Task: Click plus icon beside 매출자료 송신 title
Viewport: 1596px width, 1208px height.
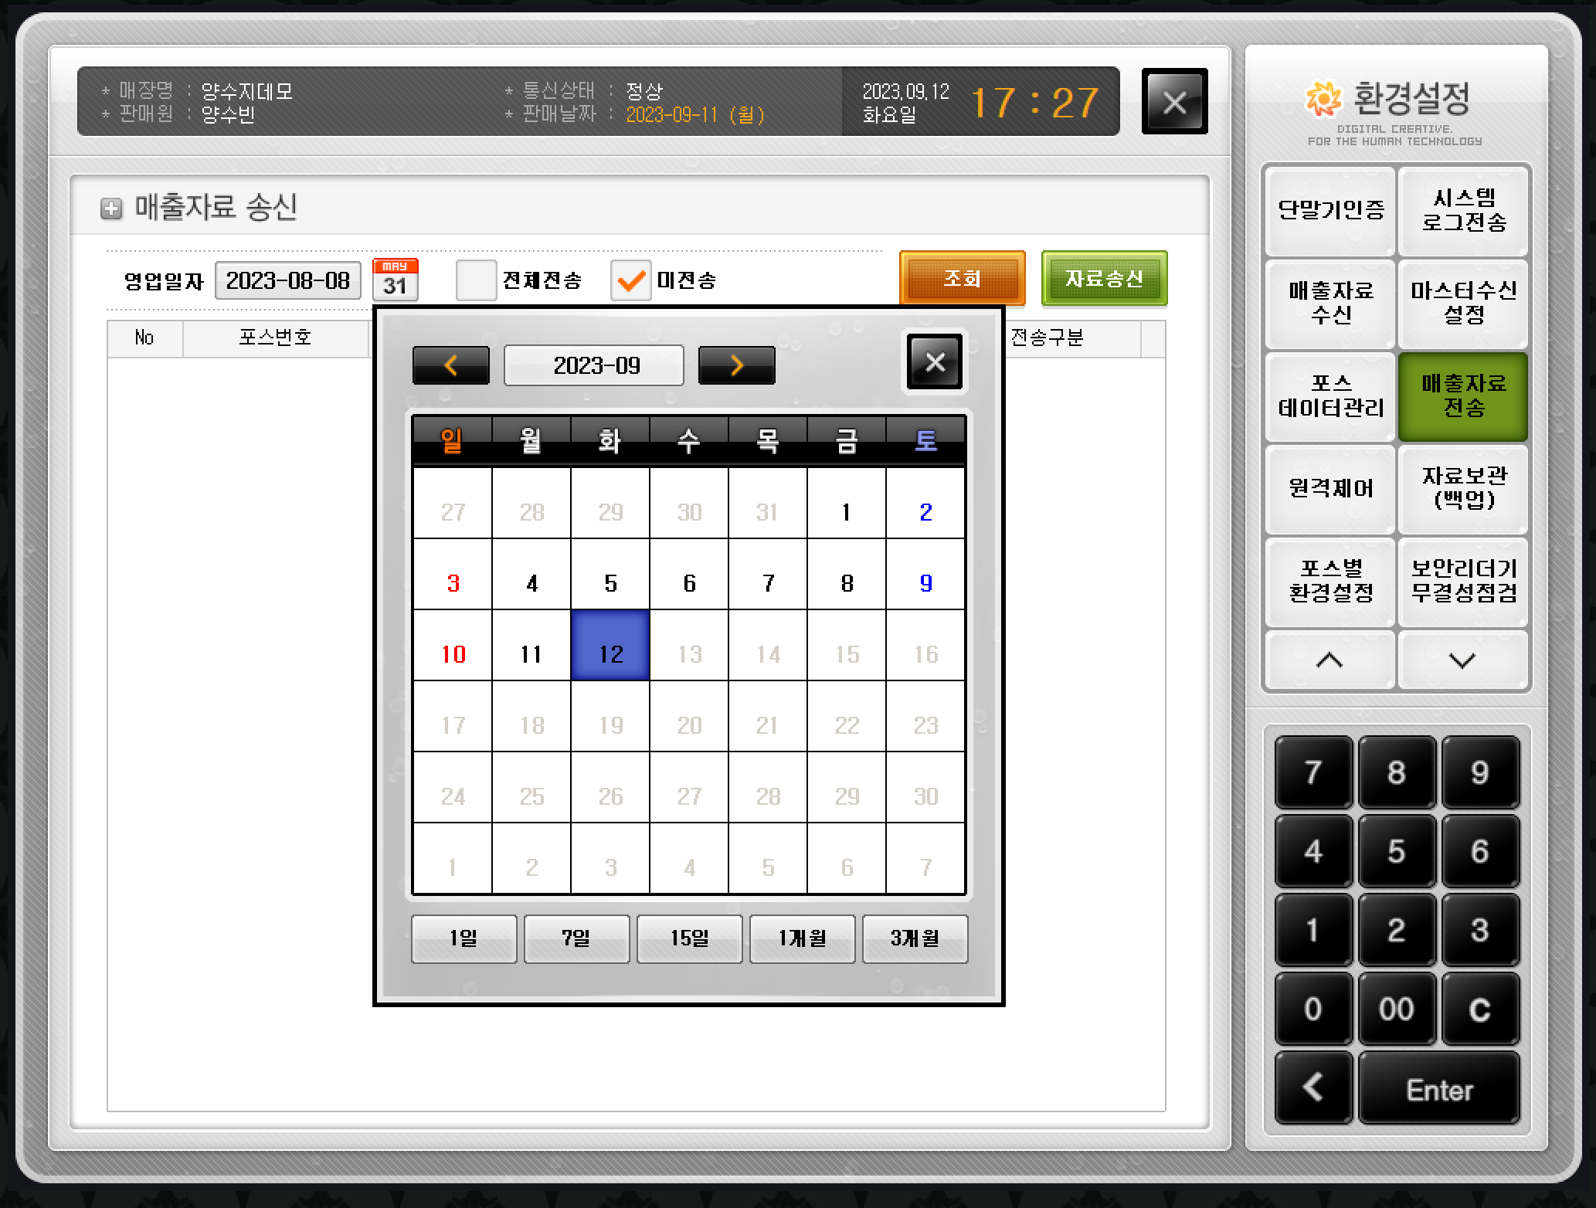Action: [x=111, y=209]
